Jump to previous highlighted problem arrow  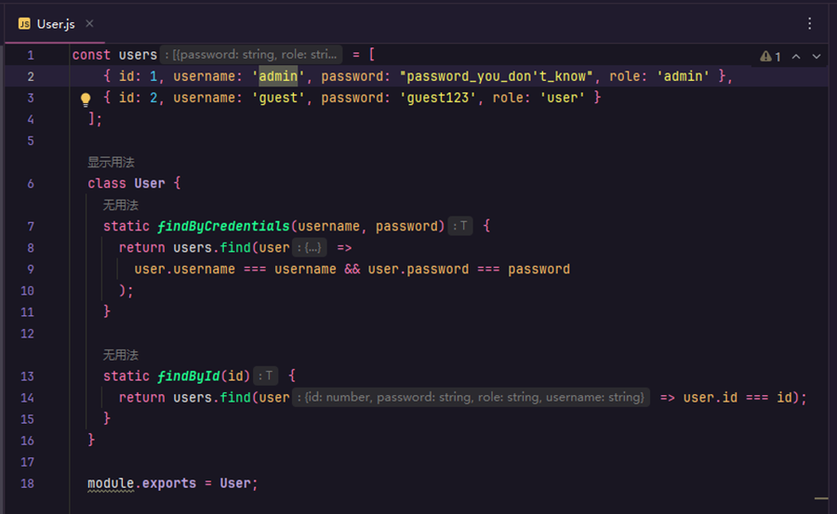(796, 57)
